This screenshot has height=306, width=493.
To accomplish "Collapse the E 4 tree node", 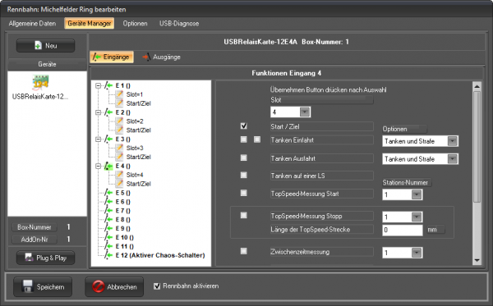I will (98, 166).
